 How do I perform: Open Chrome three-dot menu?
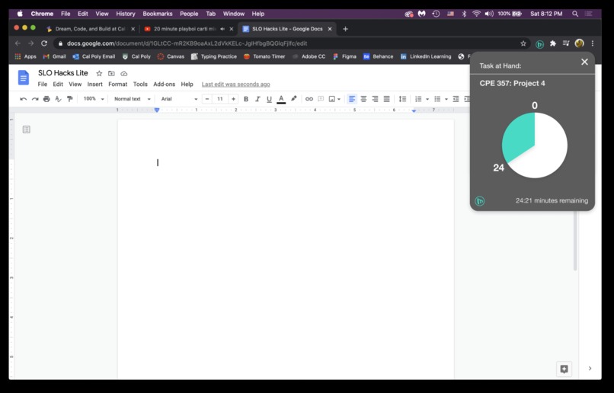click(593, 43)
